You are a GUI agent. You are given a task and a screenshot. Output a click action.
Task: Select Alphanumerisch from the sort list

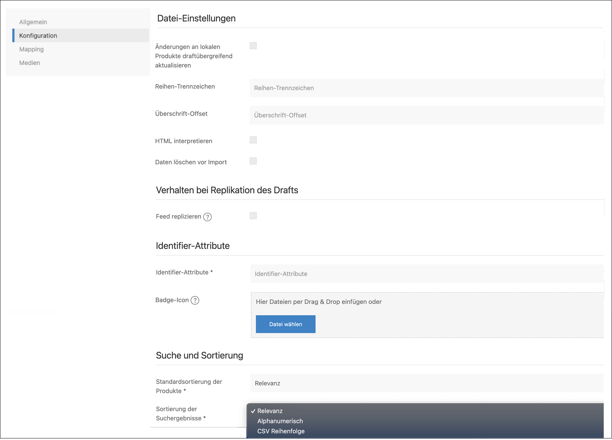(x=280, y=421)
